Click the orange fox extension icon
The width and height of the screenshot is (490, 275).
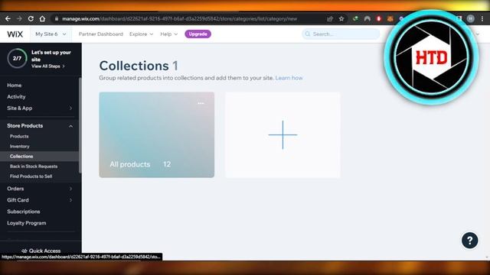(x=390, y=18)
